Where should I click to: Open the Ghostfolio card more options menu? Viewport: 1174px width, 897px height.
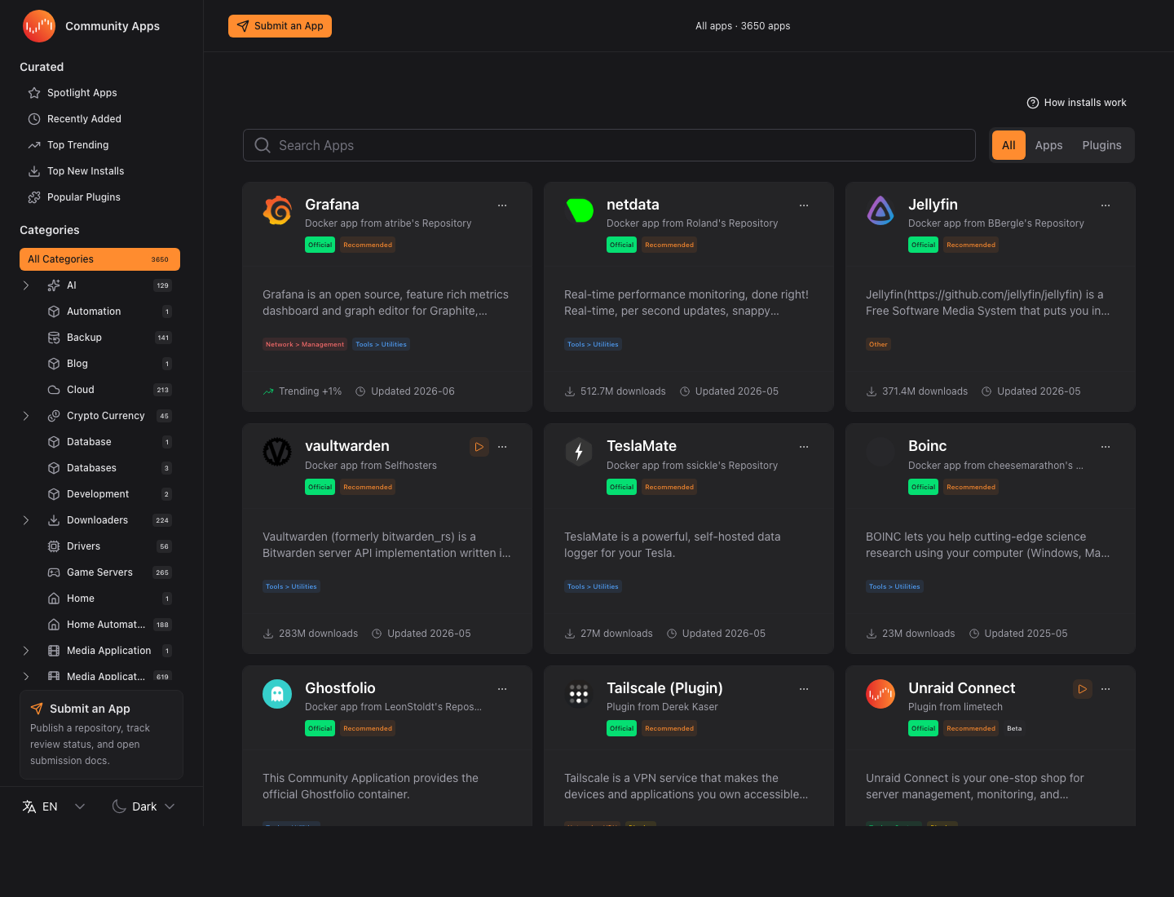[502, 689]
